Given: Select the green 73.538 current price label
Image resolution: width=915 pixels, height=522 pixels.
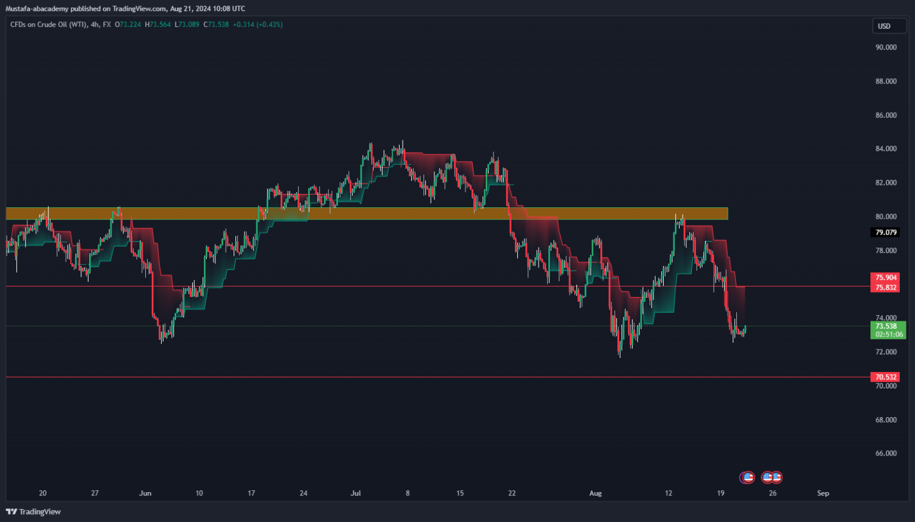Looking at the screenshot, I should click(886, 326).
